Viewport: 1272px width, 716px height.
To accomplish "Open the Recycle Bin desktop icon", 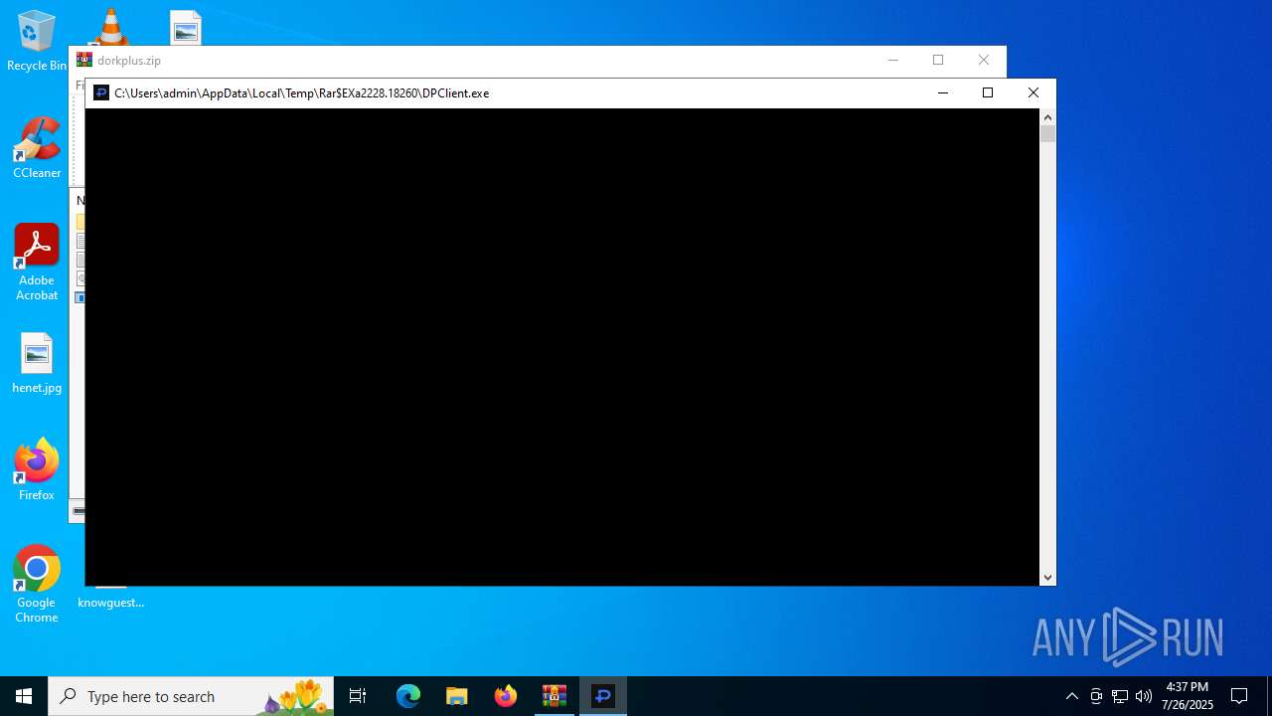I will pyautogui.click(x=37, y=41).
